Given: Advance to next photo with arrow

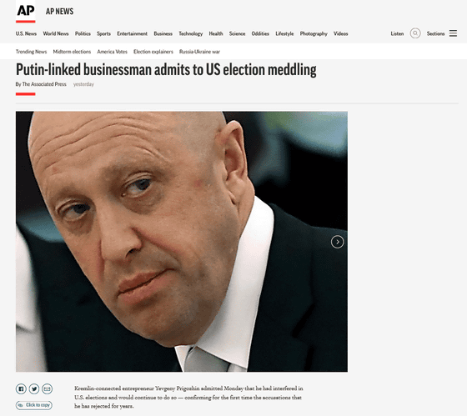Looking at the screenshot, I should 338,242.
